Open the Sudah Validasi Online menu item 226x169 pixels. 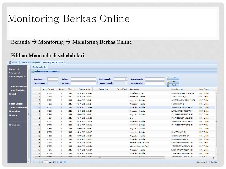18,86
